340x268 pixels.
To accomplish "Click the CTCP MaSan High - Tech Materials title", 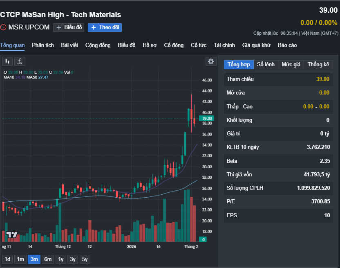I will tap(60, 15).
